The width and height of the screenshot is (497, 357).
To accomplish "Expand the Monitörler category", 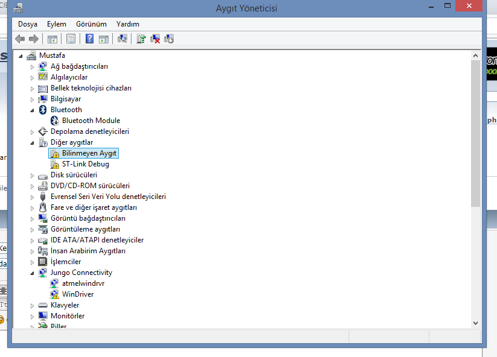I will [32, 317].
